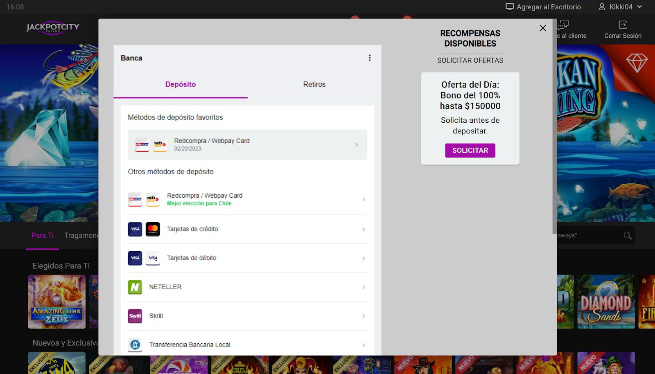This screenshot has width=655, height=374.
Task: Choose Redcompra marked Mejor elección para Chile
Action: click(247, 200)
